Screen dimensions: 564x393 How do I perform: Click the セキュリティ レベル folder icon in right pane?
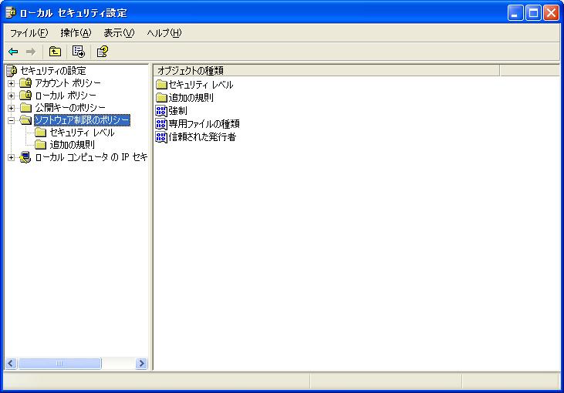[161, 85]
